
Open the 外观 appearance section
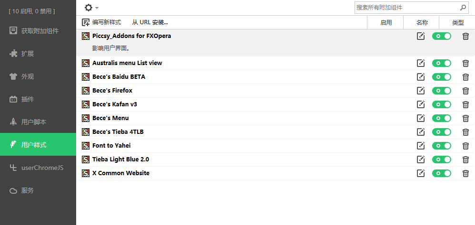[38, 76]
